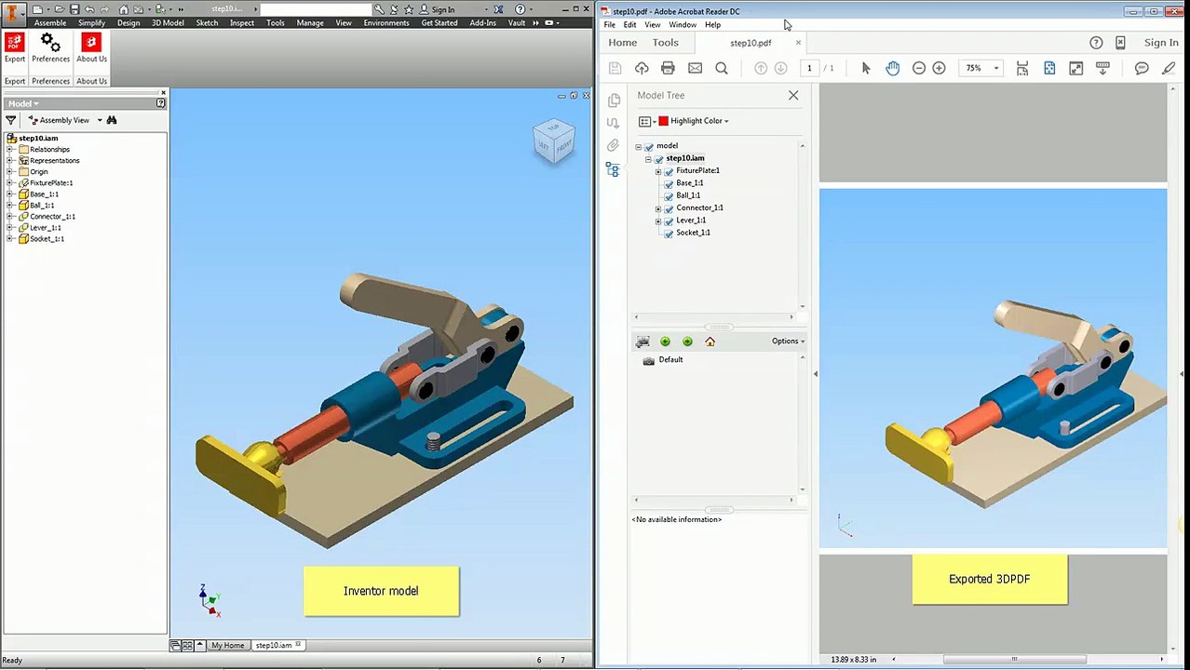Viewport: 1190px width, 670px height.
Task: Click the Home view icon in Acrobat views pane
Action: pyautogui.click(x=710, y=342)
